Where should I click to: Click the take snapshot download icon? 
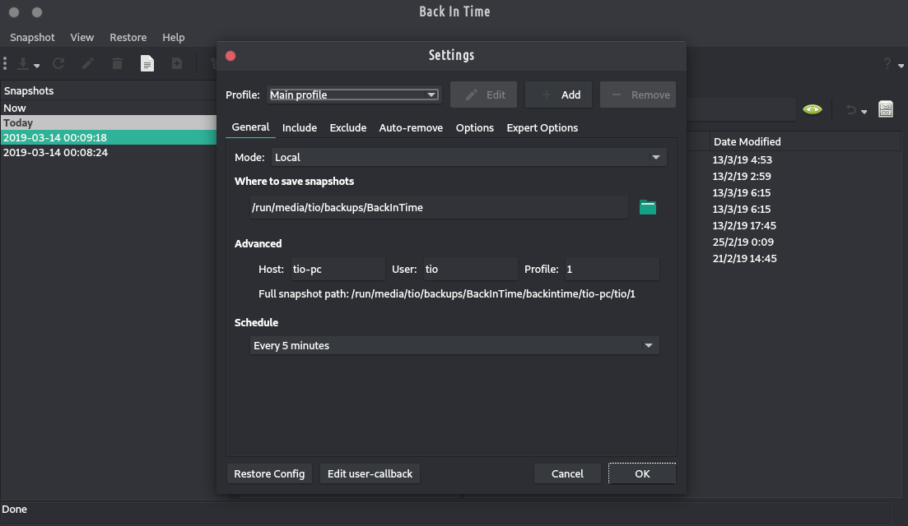pos(23,63)
